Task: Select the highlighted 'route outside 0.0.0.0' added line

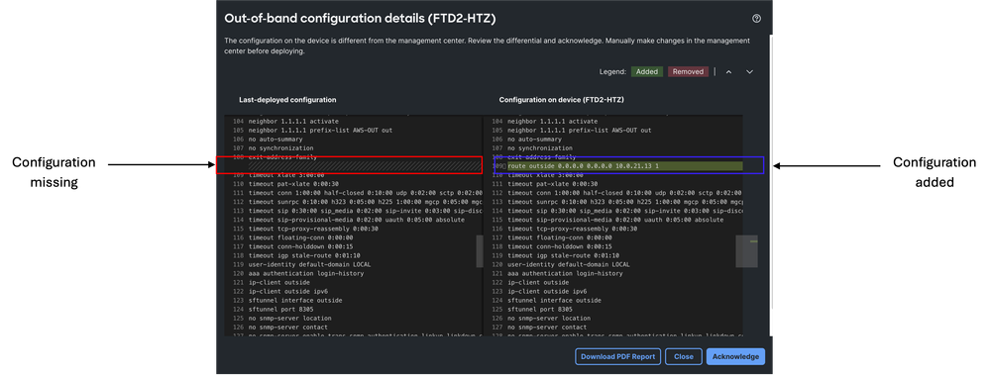Action: click(625, 166)
